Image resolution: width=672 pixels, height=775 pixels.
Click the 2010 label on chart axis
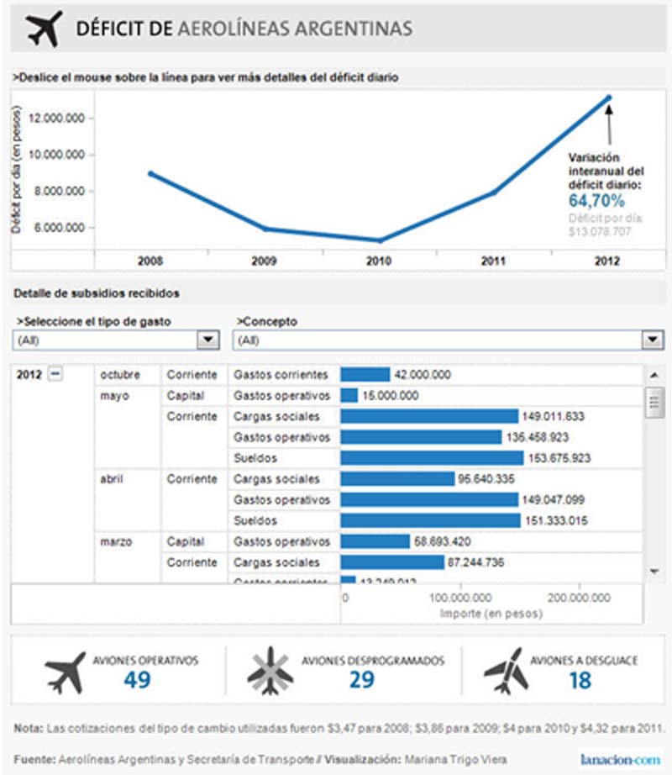[x=379, y=261]
